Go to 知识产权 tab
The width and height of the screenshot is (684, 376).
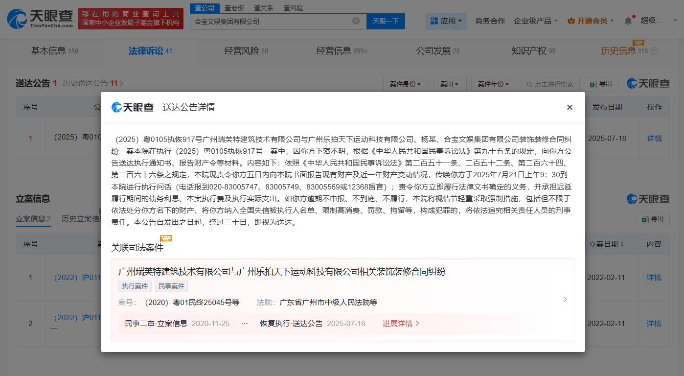tap(533, 51)
